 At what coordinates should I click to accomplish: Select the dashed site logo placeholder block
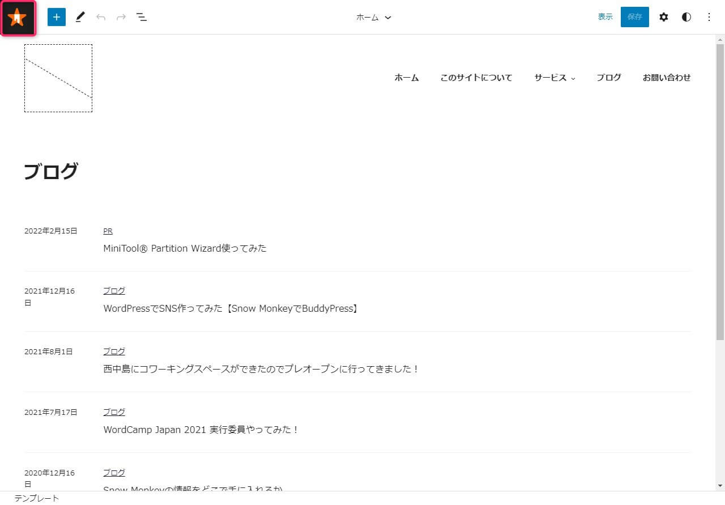click(x=58, y=78)
